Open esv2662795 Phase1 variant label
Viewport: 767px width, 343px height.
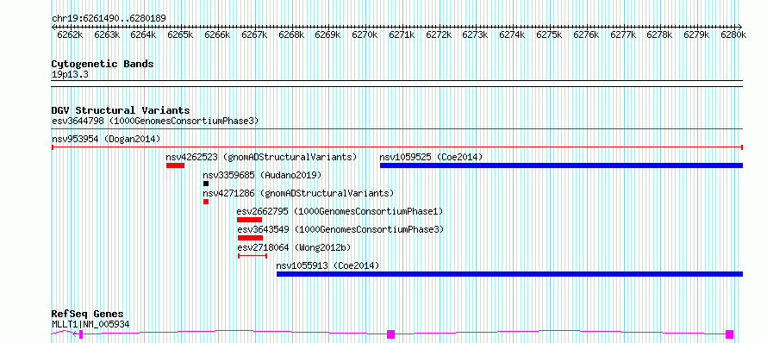tap(340, 211)
